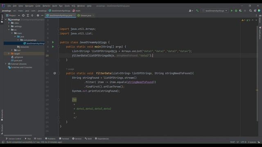Fold the javadoc comment block in gutter
The height and width of the screenshot is (147, 262).
pos(59,100)
